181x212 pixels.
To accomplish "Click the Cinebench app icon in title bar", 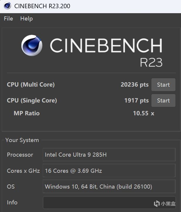I will tap(7, 6).
